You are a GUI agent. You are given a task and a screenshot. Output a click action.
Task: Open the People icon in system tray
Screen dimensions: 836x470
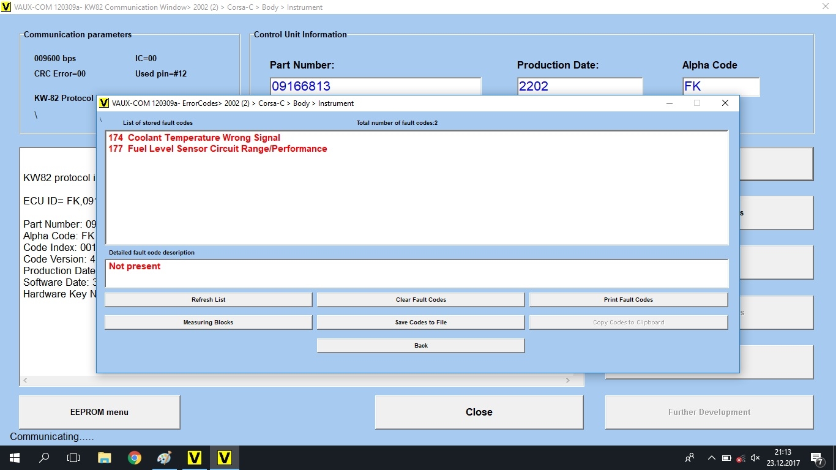pyautogui.click(x=690, y=458)
